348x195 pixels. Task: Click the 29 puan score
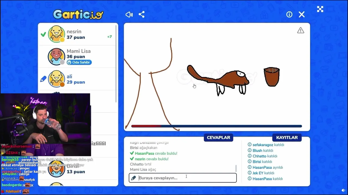coord(76,82)
